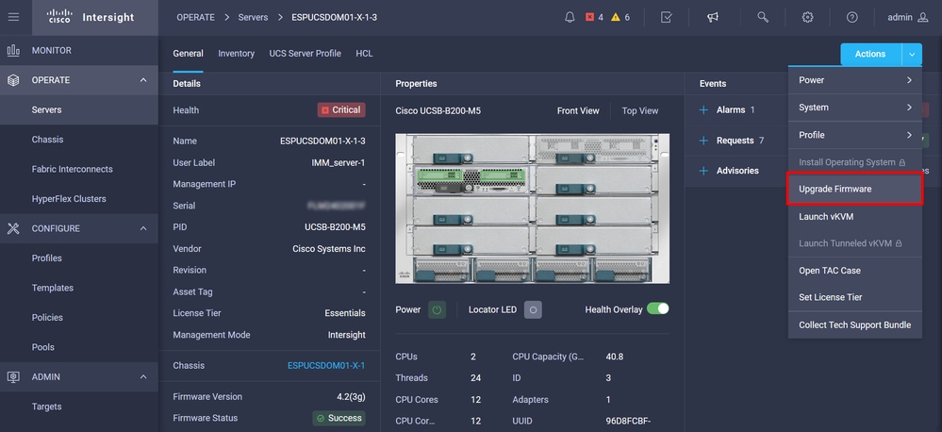
Task: View the 4 critical alarms indicator
Action: tap(594, 17)
